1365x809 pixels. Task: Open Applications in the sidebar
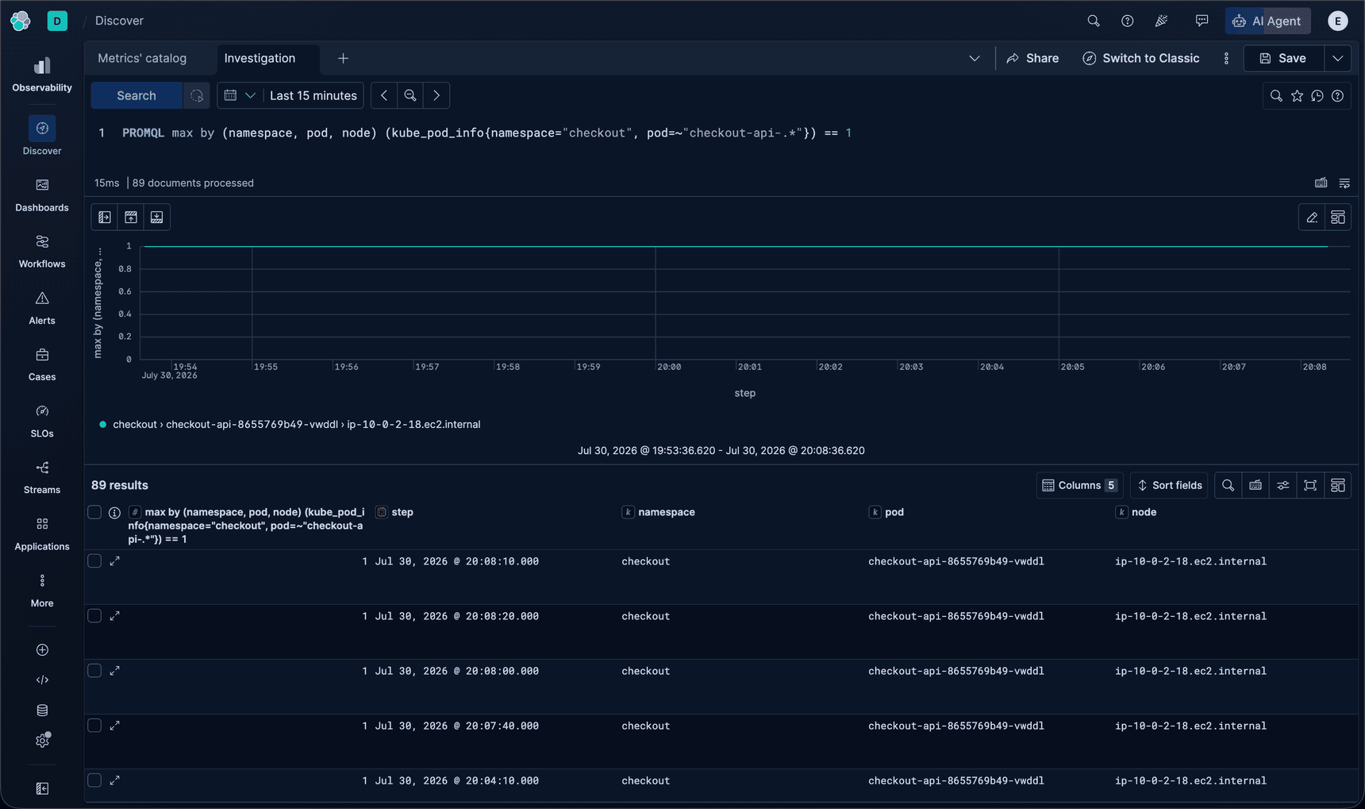pos(42,533)
